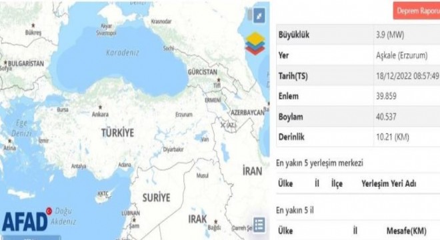Open the map layers stack icon
Viewport: 440px width, 240px height.
[x=255, y=43]
